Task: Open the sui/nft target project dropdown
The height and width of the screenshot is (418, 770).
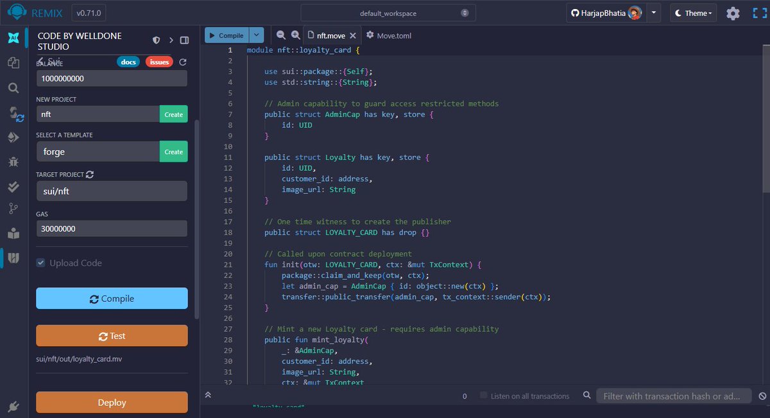Action: (112, 191)
